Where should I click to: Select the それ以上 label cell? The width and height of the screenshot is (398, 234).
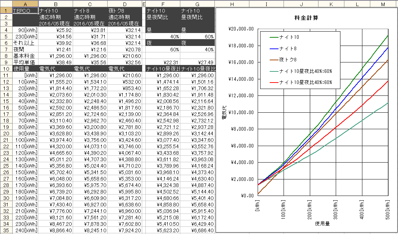[26, 43]
